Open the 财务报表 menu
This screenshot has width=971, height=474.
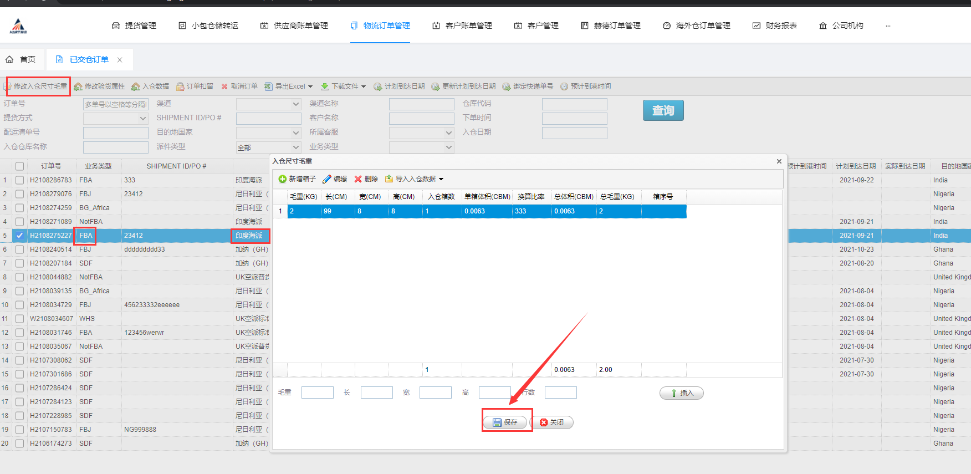(775, 26)
